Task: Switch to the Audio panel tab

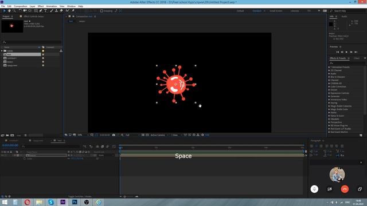Action: [x=344, y=17]
